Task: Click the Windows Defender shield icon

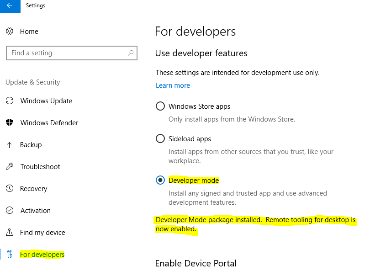Action: [10, 122]
